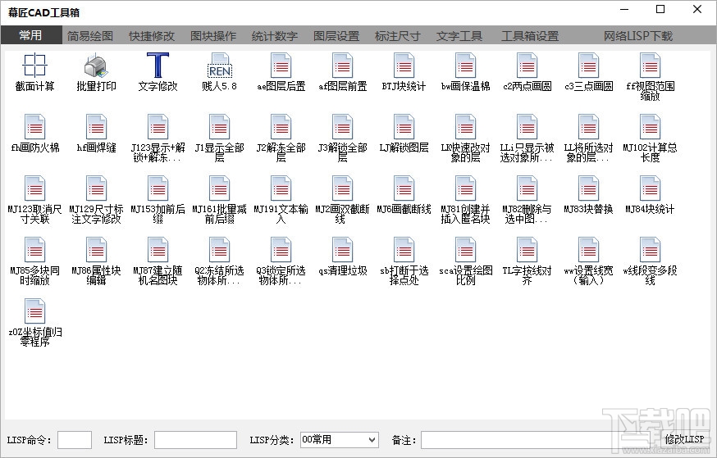Click the MJ191文本输入 script icon
717x458 pixels.
(x=281, y=188)
